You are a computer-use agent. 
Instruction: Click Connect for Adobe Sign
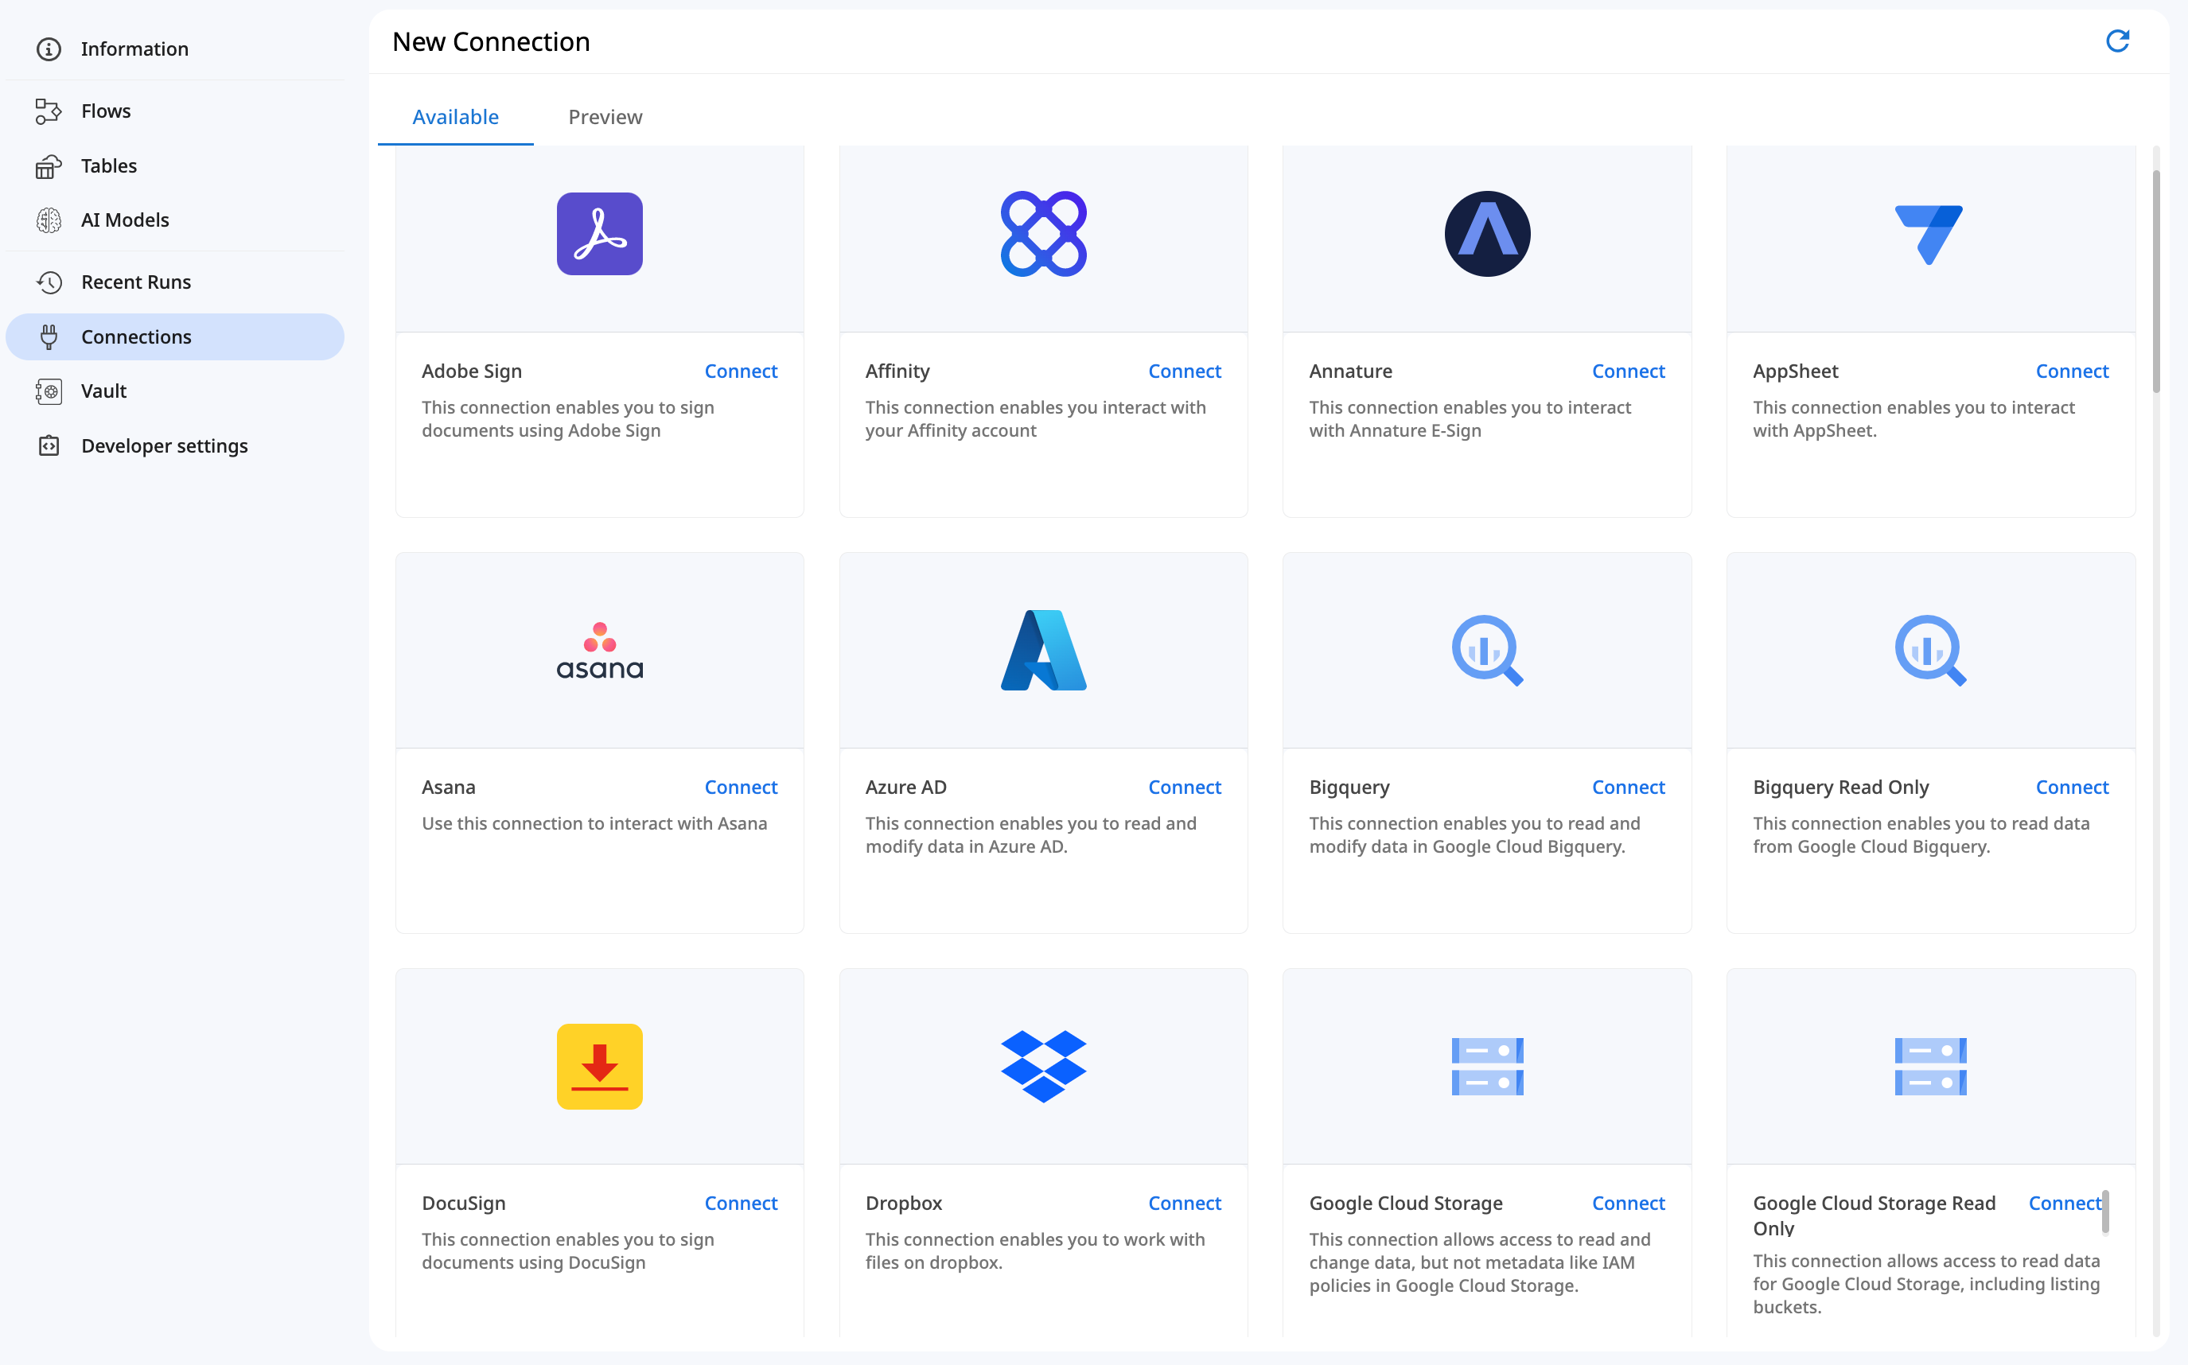[x=741, y=371]
